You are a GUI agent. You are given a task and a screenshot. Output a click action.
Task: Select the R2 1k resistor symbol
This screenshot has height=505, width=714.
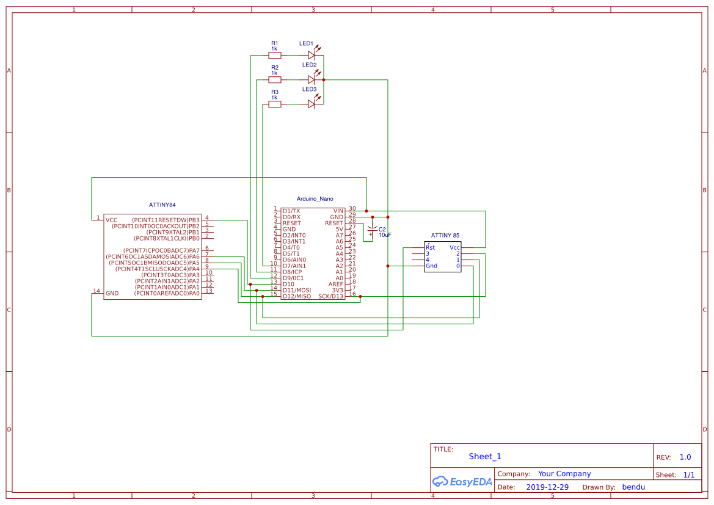pos(275,80)
